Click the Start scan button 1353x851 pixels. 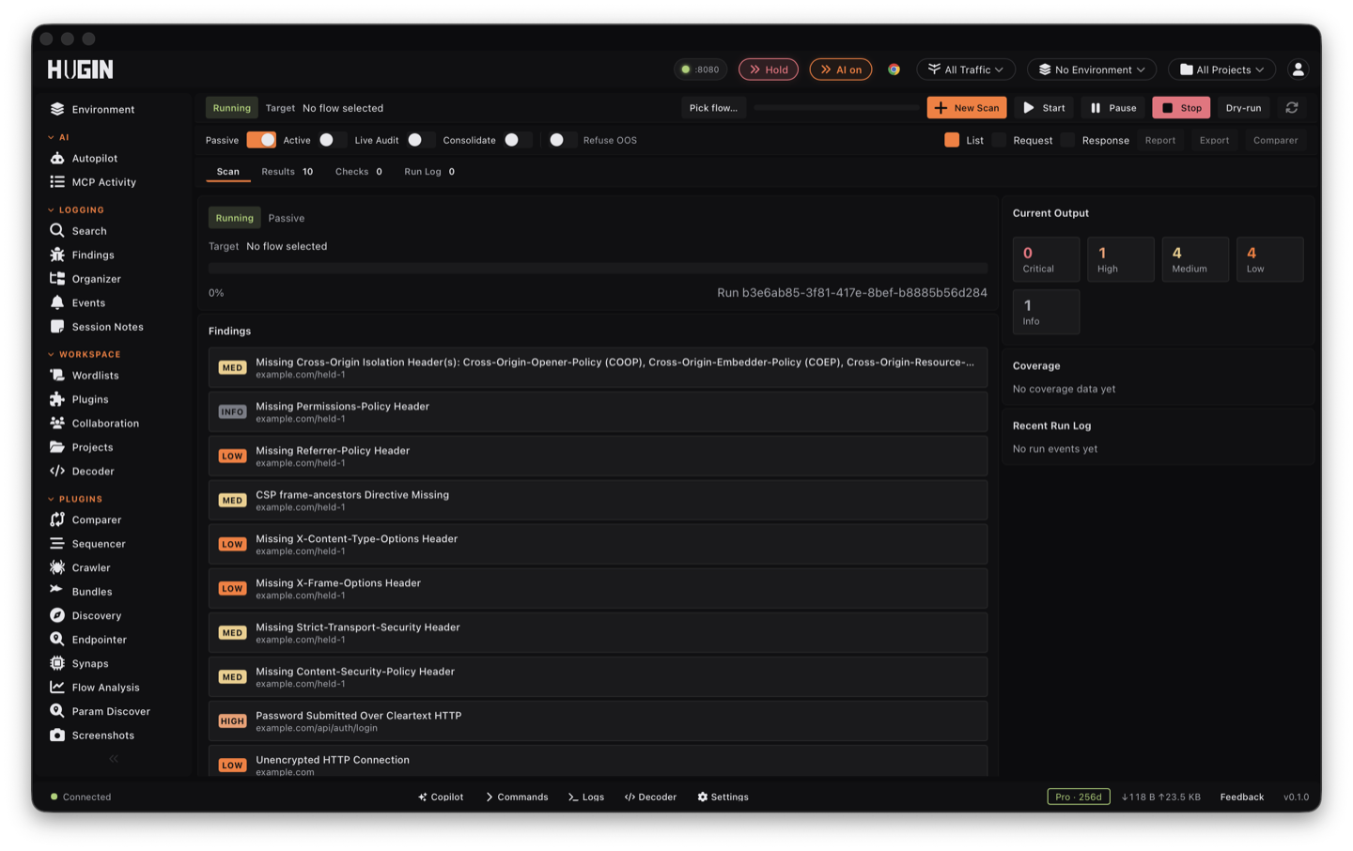tap(1045, 108)
